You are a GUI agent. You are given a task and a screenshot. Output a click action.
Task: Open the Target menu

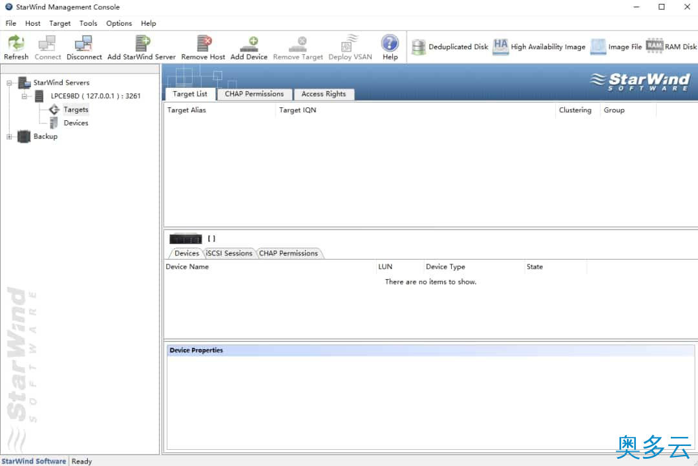pos(59,23)
